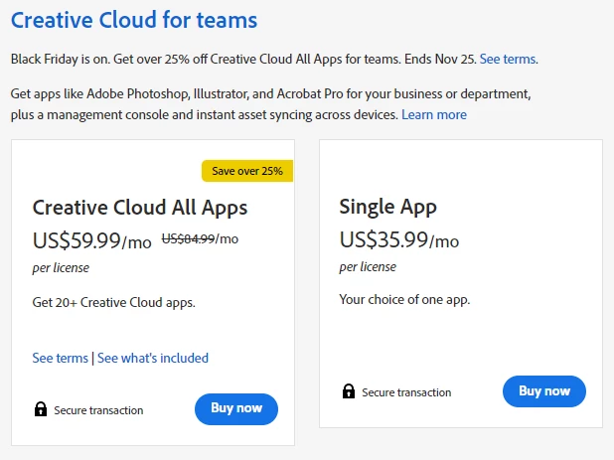Screen dimensions: 614x460
Task: Open See terms in the Black Friday notice
Action: pos(509,60)
